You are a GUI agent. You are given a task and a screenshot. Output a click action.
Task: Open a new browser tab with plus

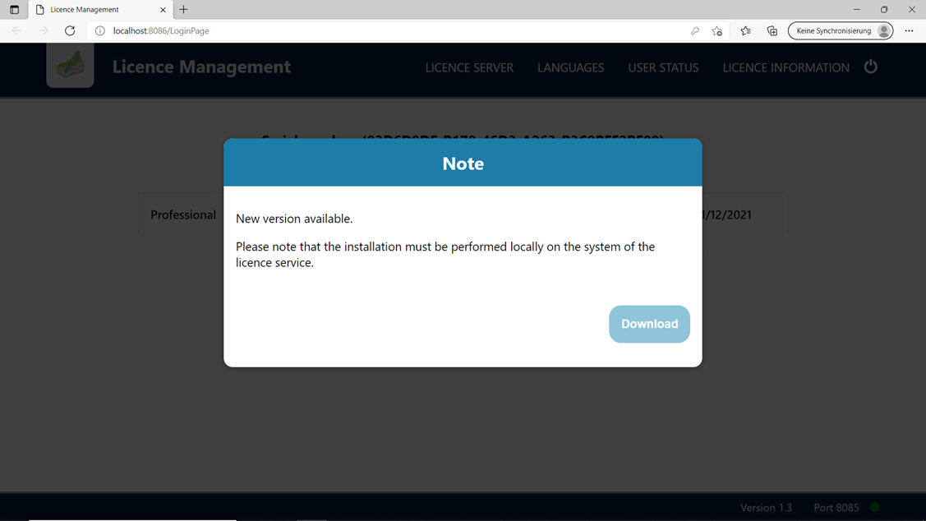coord(184,10)
